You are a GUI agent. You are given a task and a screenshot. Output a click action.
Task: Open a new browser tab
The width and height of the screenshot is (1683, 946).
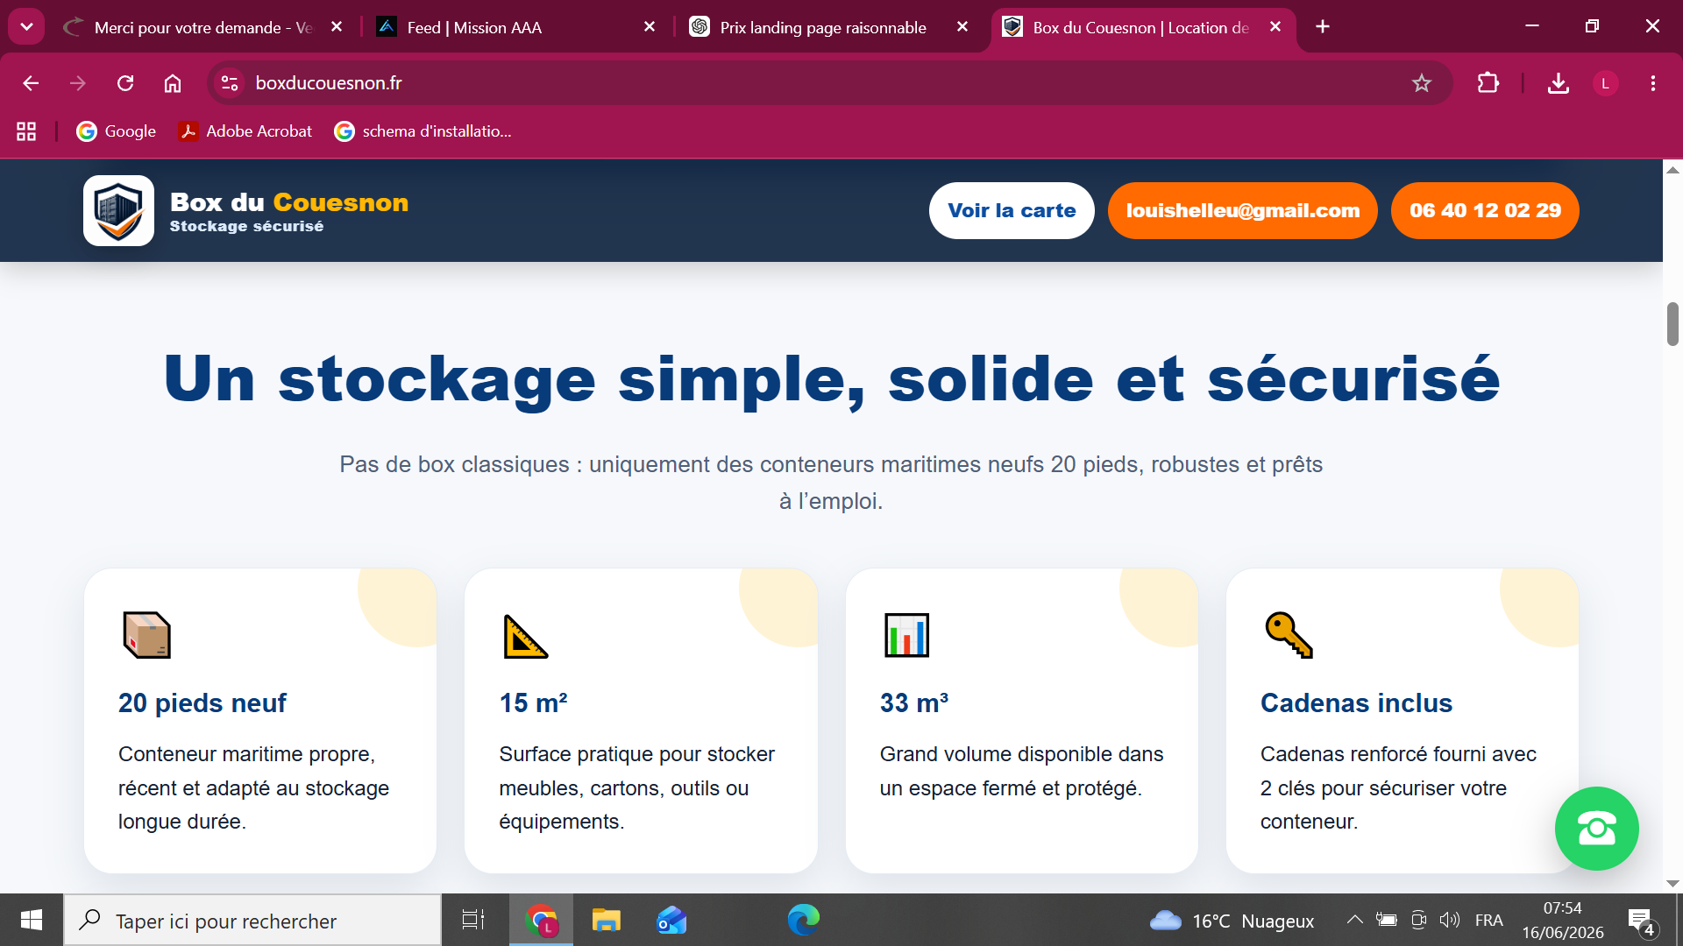[x=1323, y=27]
